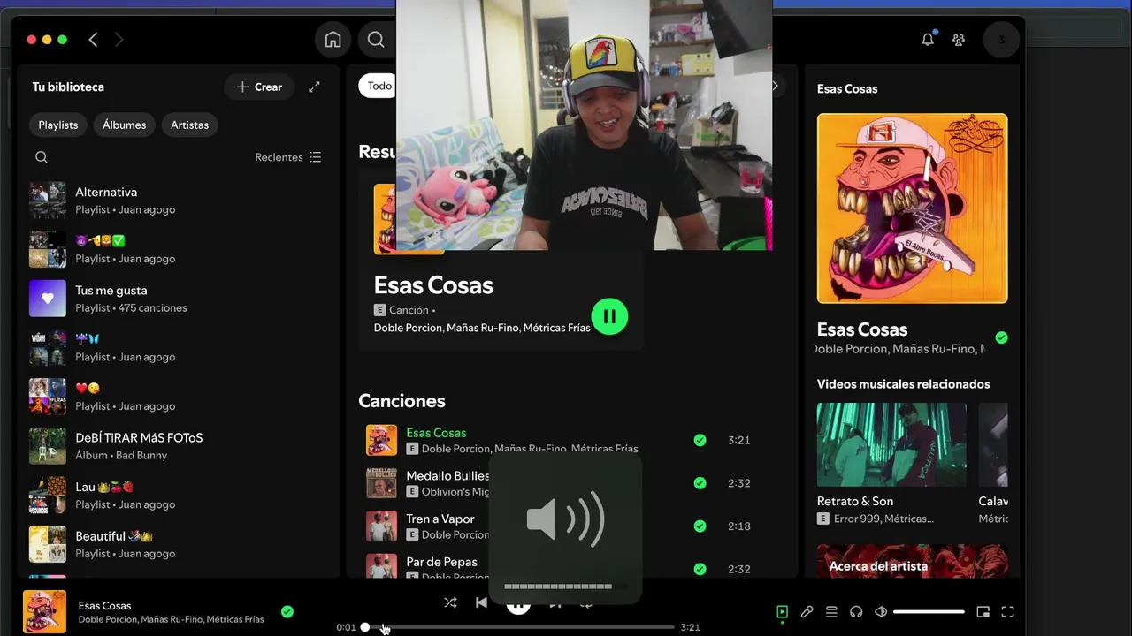Screen dimensions: 1132x636
Task: Toggle saved check in Now Playing panel
Action: click(1001, 337)
